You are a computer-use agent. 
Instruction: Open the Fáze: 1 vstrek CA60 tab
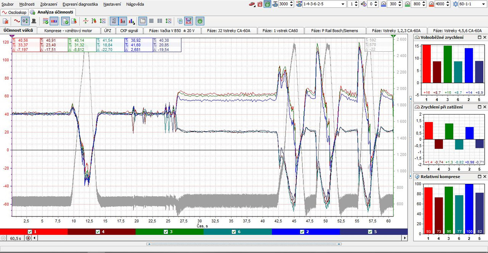point(280,30)
